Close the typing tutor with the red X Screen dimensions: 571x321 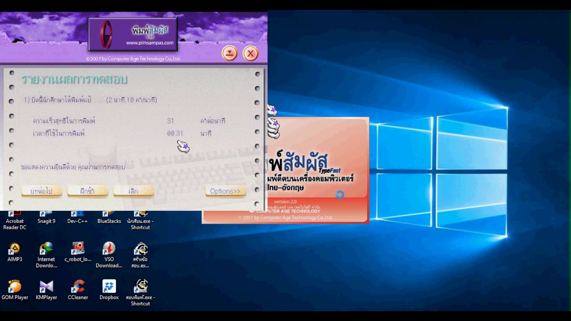click(251, 53)
